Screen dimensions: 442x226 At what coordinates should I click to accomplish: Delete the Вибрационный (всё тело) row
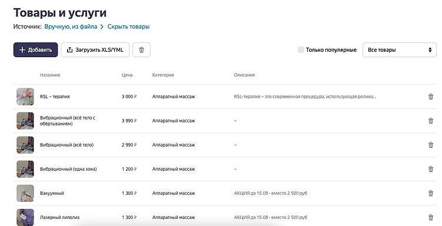pyautogui.click(x=431, y=145)
